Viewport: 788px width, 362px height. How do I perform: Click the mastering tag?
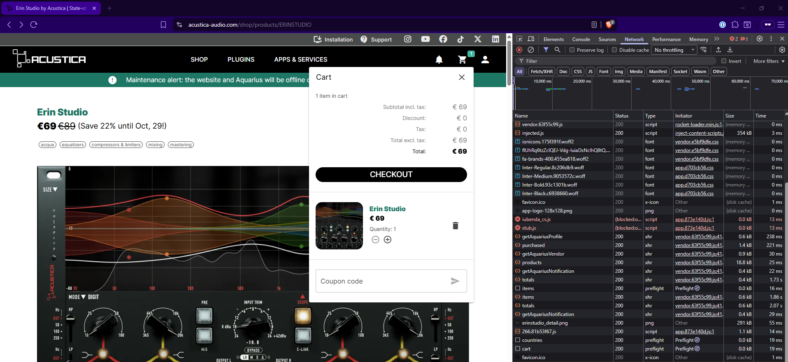[181, 145]
